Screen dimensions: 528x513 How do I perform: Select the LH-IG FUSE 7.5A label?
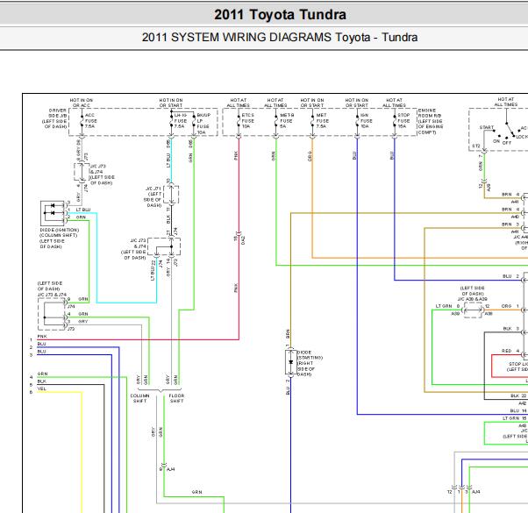pyautogui.click(x=180, y=120)
